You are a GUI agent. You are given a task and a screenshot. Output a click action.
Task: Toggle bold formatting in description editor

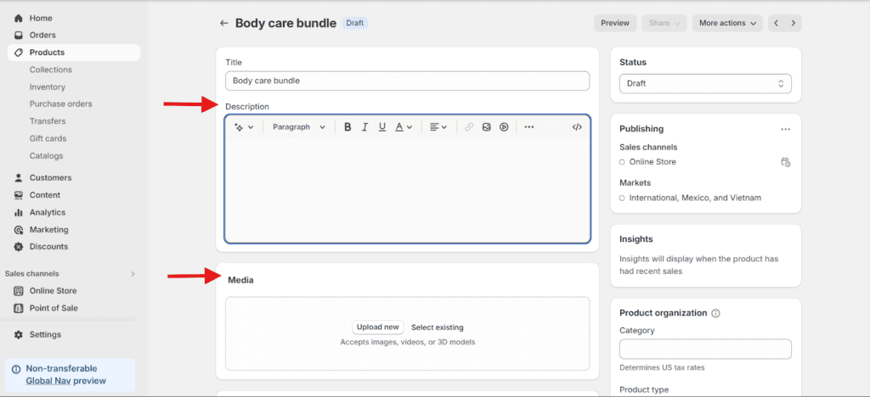tap(347, 127)
